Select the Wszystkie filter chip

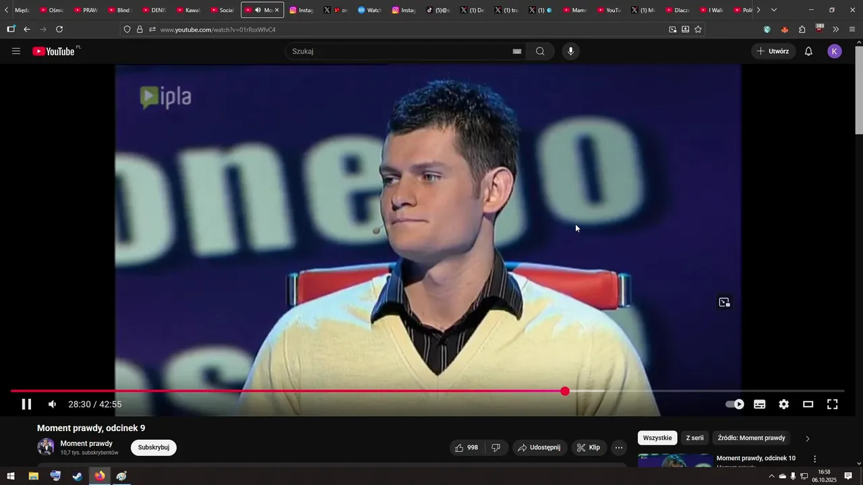click(x=657, y=438)
